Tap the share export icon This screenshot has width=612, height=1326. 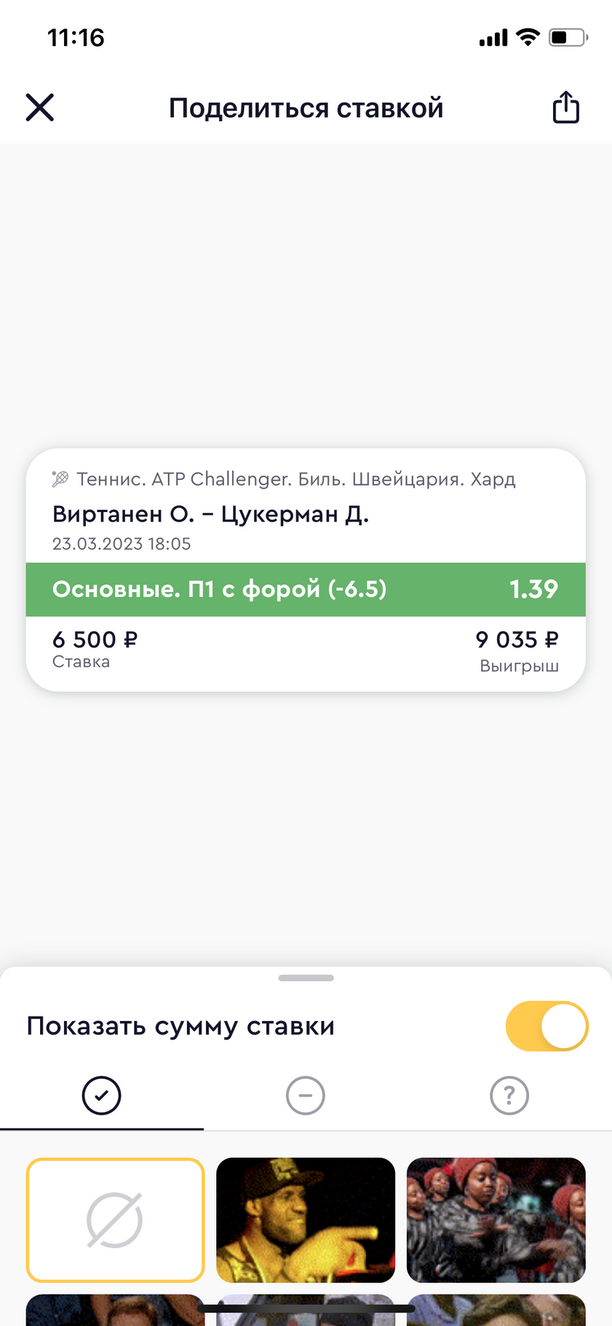565,107
